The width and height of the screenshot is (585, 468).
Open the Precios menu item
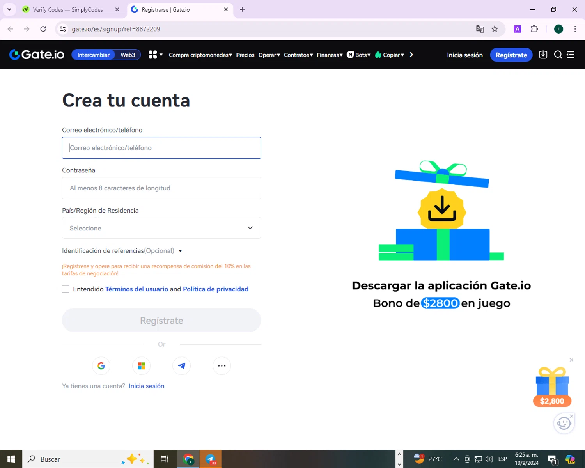point(245,55)
